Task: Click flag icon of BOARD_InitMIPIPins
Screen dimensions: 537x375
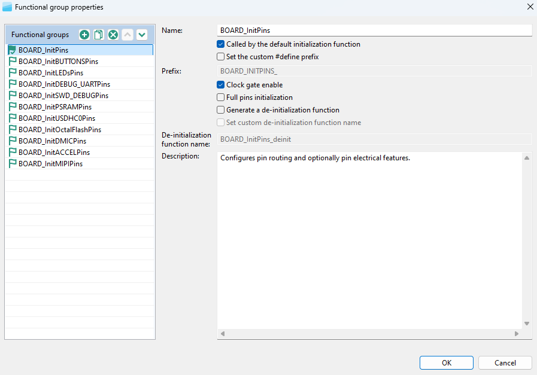Action: pos(13,163)
